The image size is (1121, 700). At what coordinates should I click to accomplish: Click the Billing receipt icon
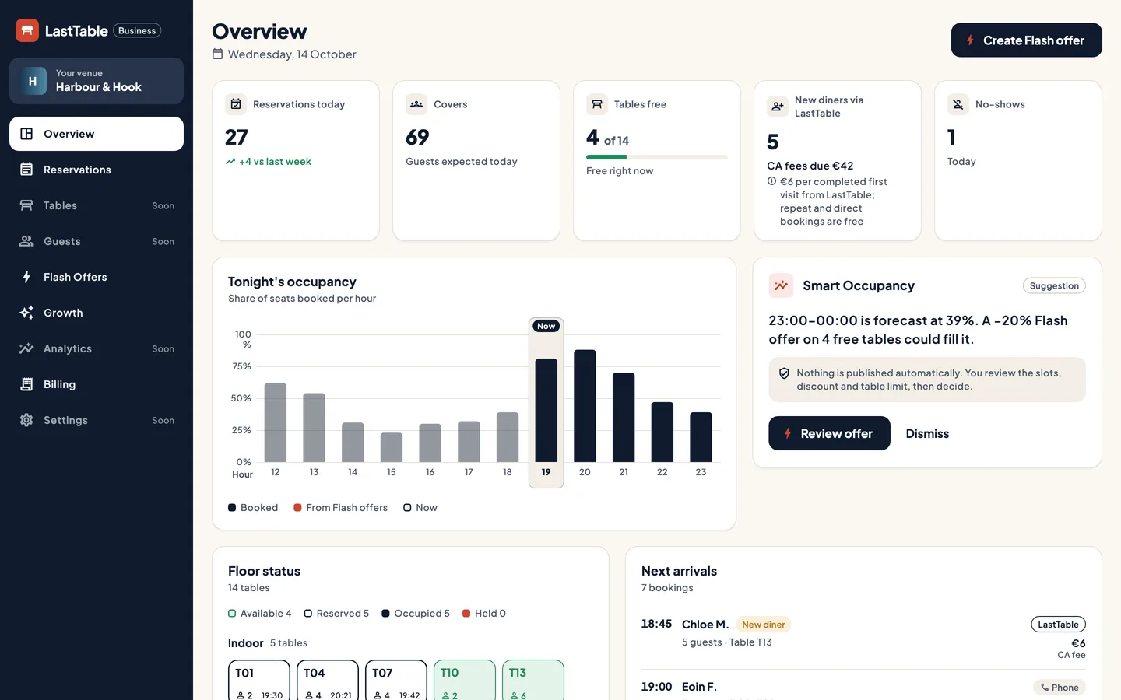[x=26, y=384]
